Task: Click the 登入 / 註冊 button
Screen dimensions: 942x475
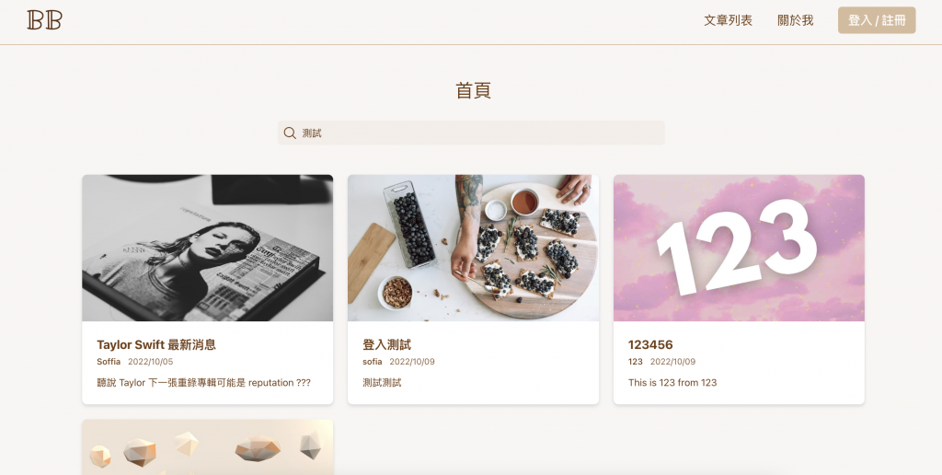Action: tap(877, 20)
